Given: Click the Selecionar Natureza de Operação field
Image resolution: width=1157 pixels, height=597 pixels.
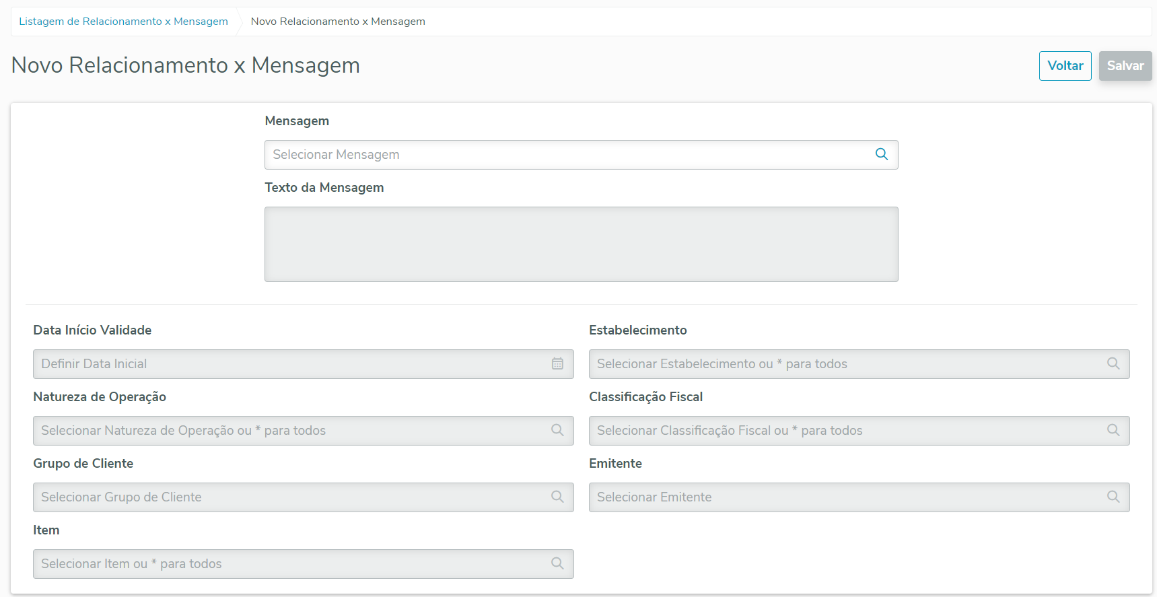Looking at the screenshot, I should [x=289, y=431].
